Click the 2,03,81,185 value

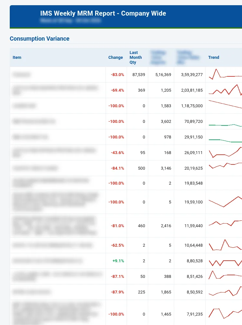coord(192,90)
